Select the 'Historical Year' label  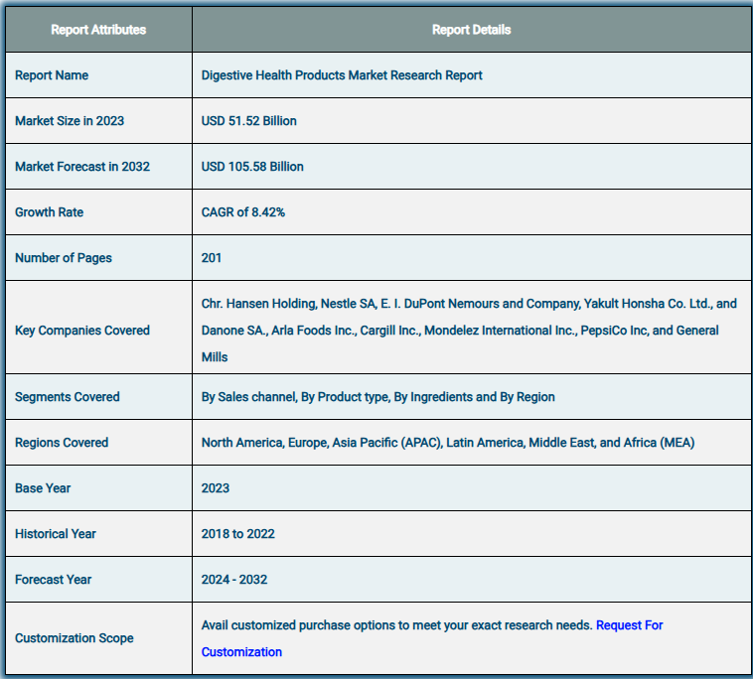click(56, 534)
